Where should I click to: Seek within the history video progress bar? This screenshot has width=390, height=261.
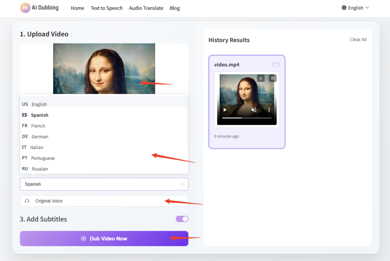click(247, 118)
